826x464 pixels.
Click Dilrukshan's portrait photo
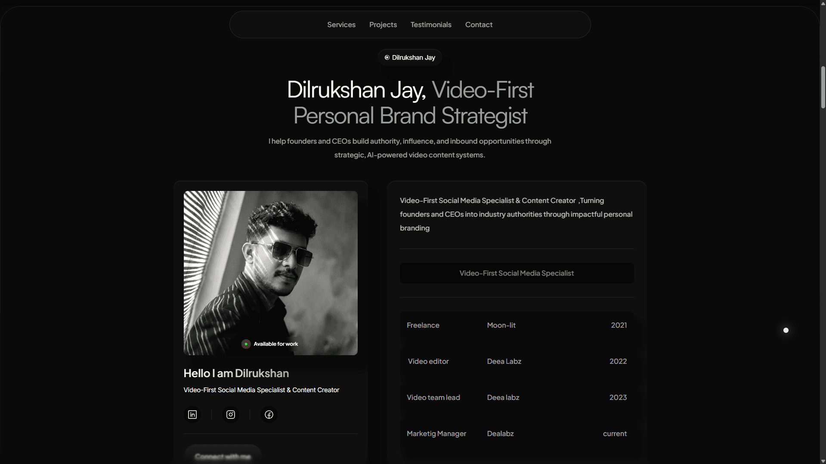[x=270, y=273]
